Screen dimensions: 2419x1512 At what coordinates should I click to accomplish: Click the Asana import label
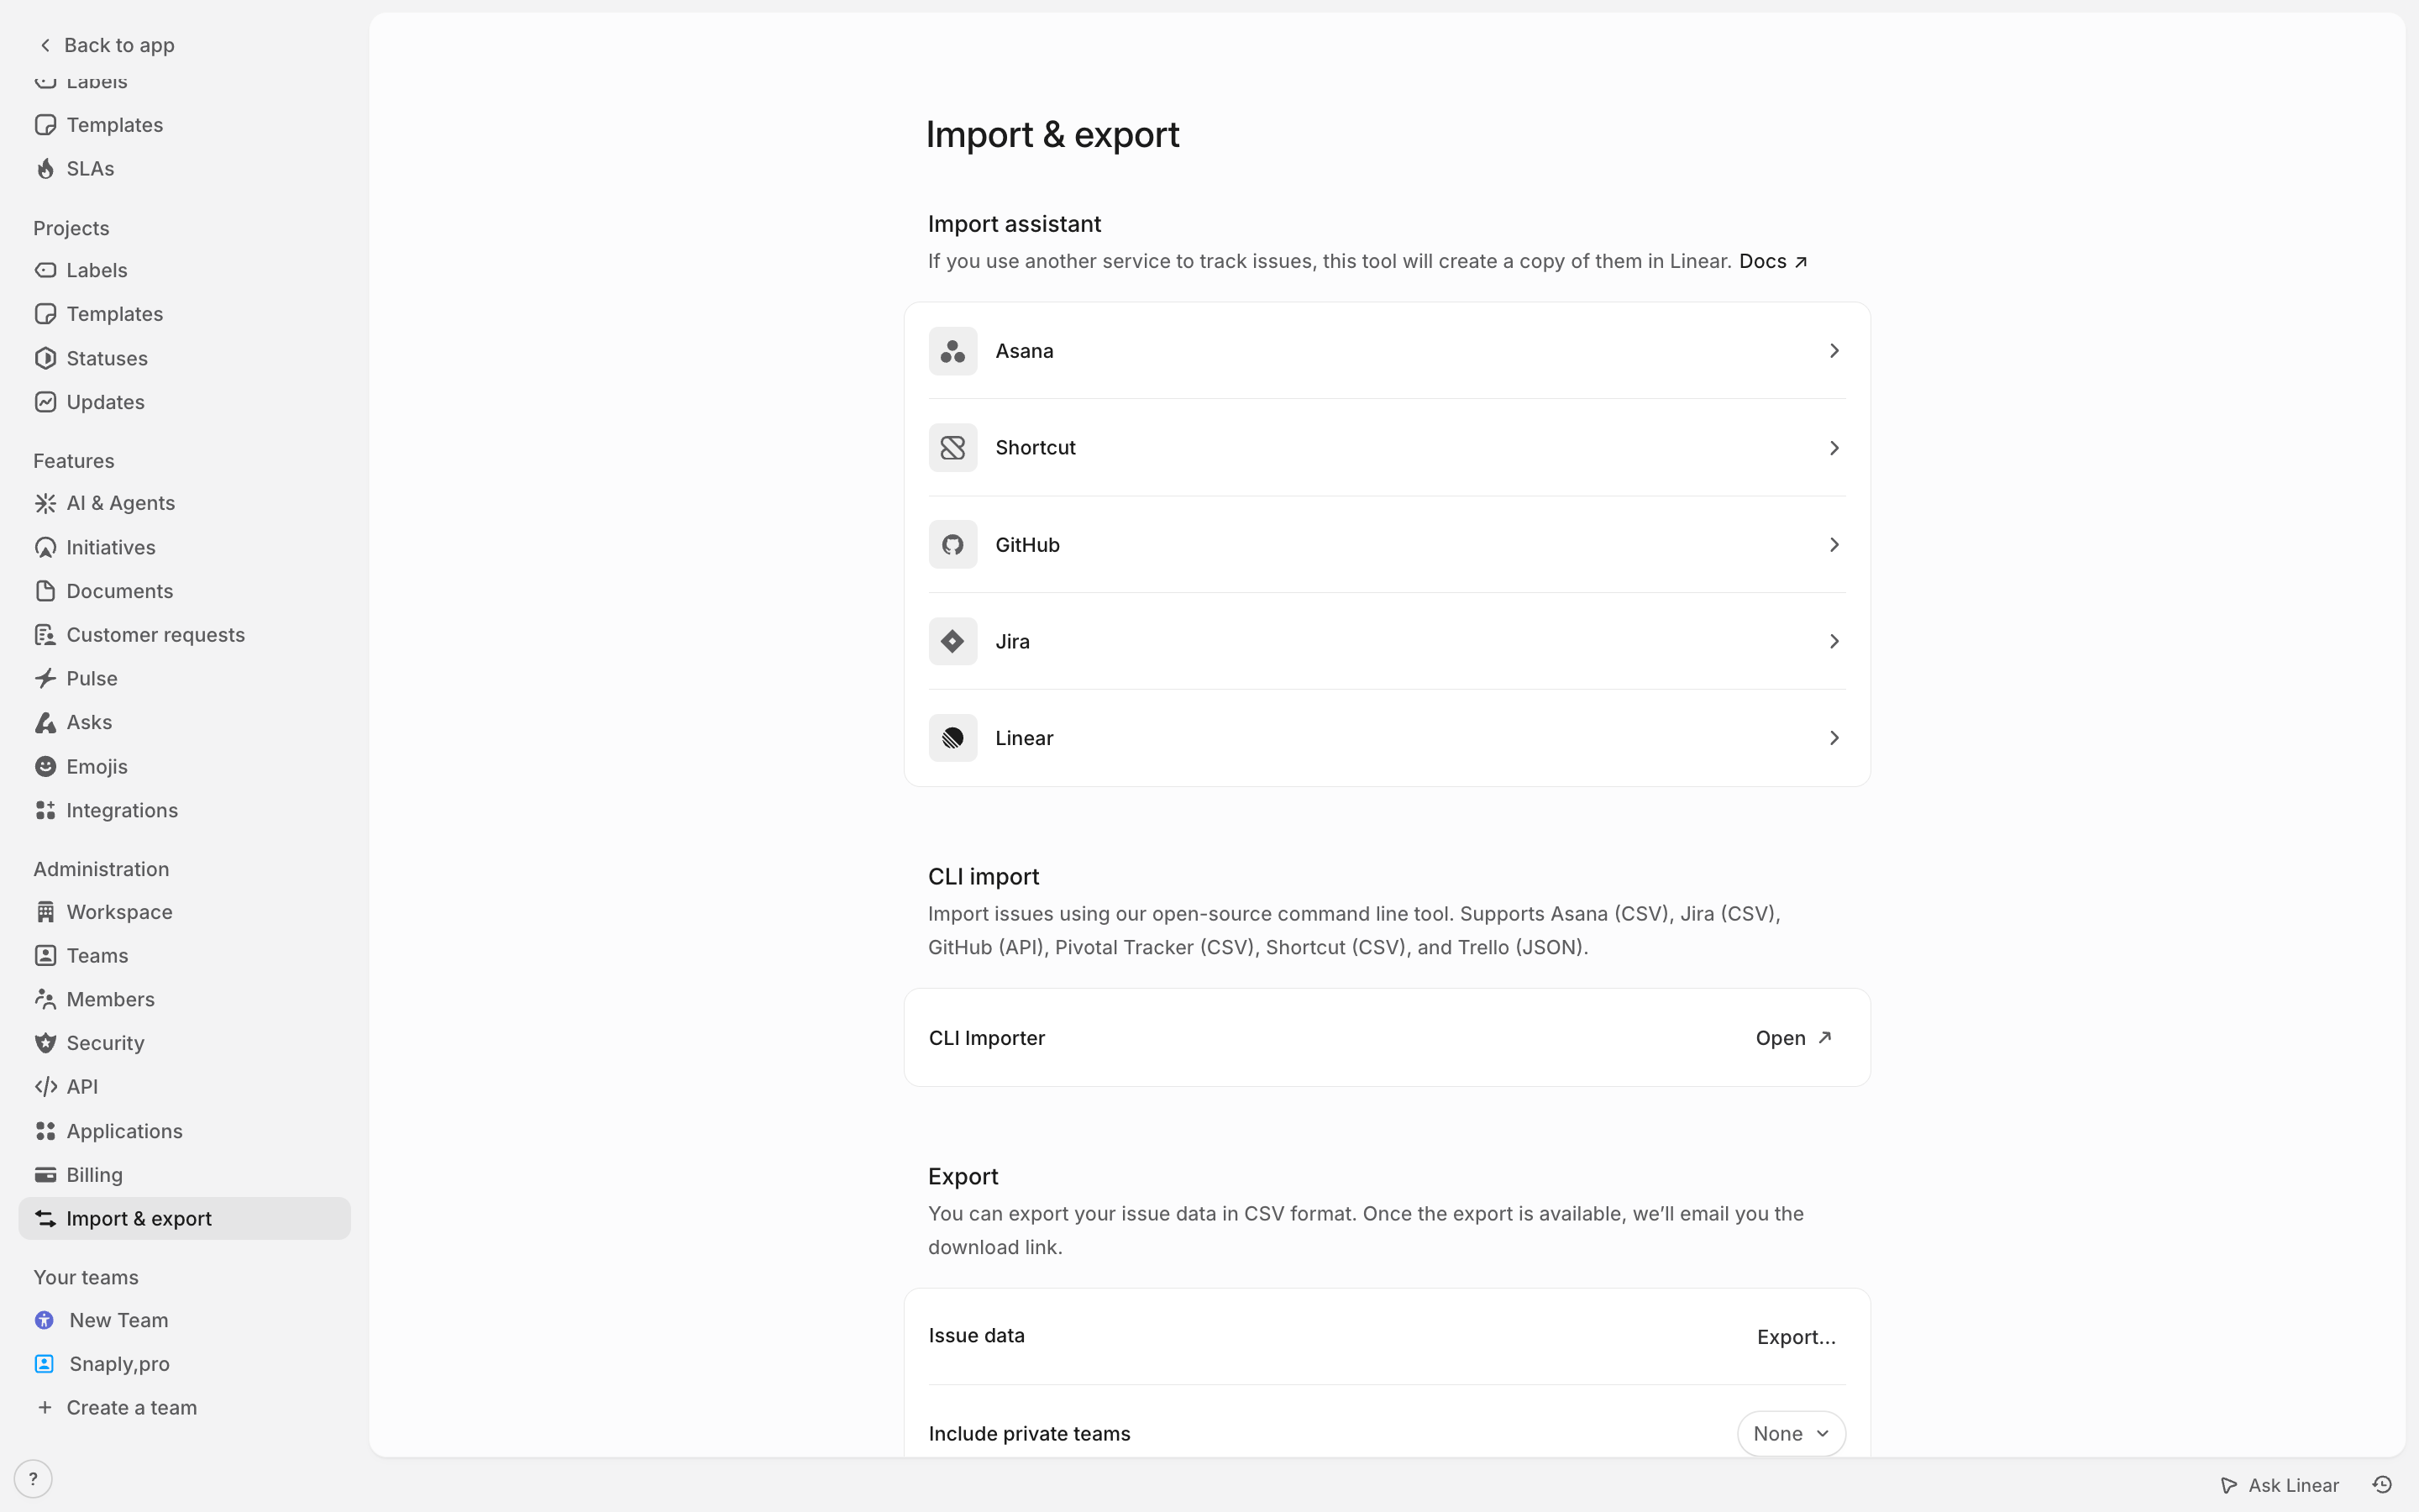1024,351
